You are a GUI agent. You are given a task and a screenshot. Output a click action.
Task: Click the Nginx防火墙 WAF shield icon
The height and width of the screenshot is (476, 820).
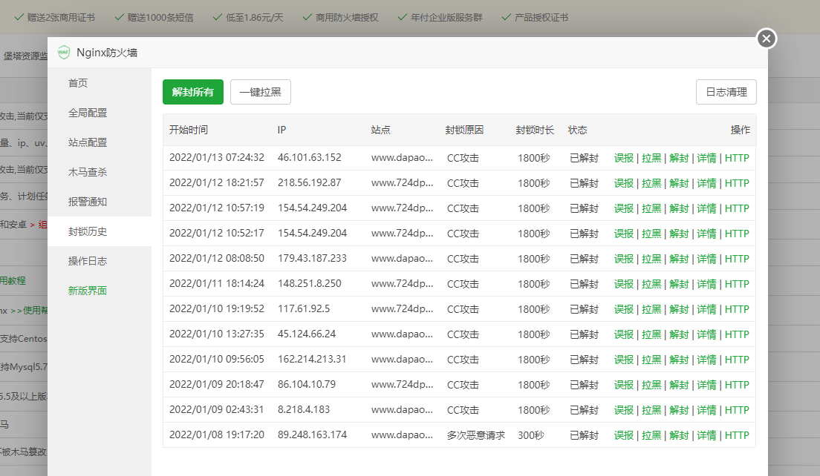[x=64, y=52]
